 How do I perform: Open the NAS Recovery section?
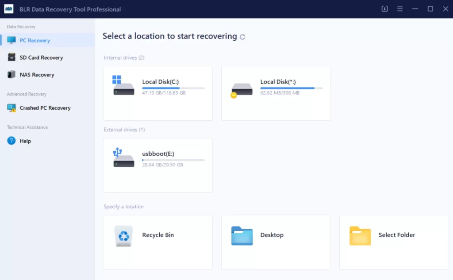point(37,75)
